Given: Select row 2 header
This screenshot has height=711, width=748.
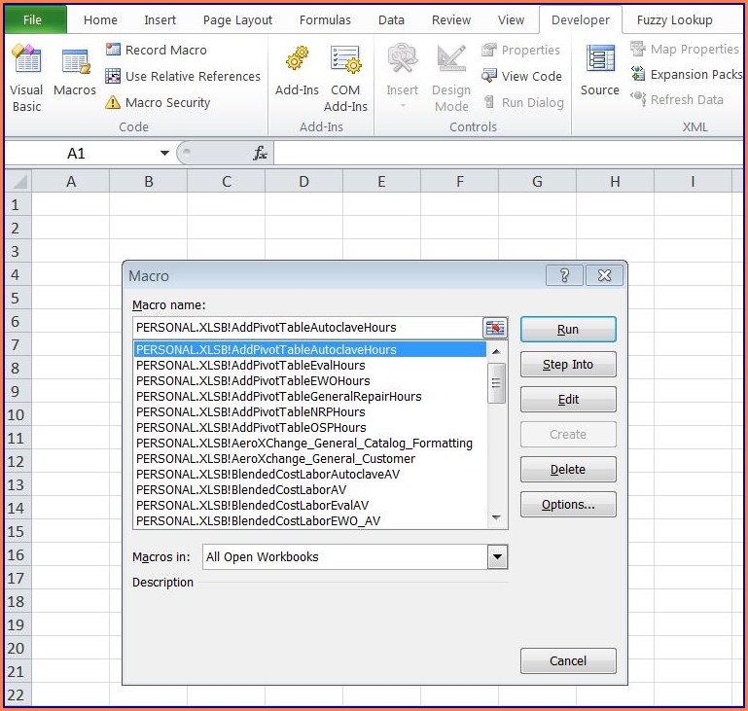Looking at the screenshot, I should (18, 228).
